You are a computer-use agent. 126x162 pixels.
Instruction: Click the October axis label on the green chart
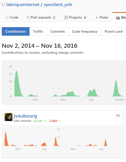click(x=119, y=100)
